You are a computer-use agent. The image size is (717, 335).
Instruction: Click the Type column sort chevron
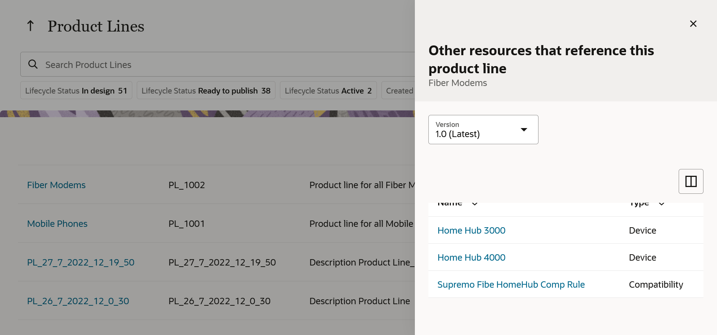point(661,204)
